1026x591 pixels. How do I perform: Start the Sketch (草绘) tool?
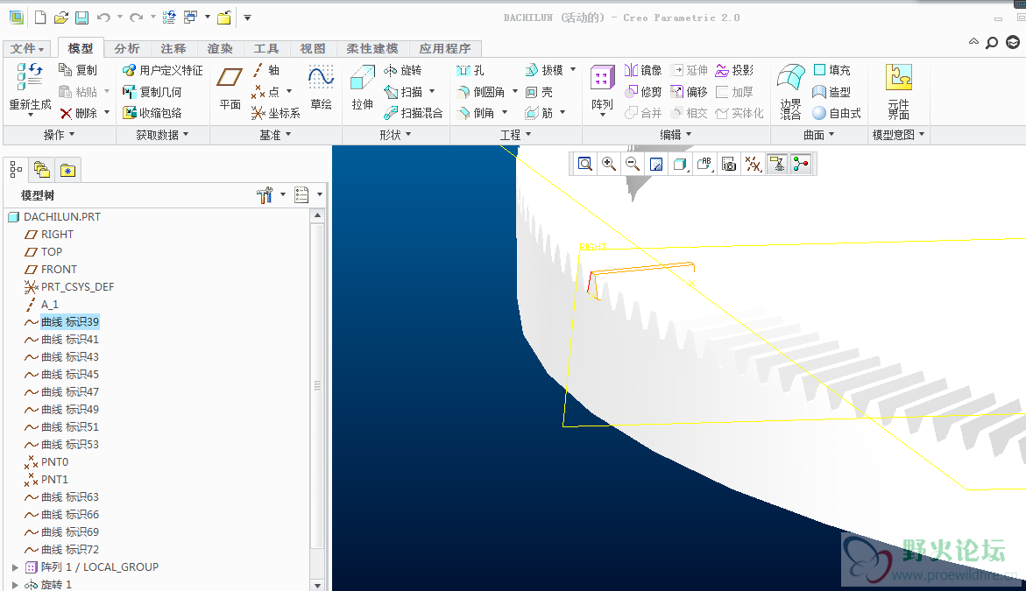click(x=321, y=88)
